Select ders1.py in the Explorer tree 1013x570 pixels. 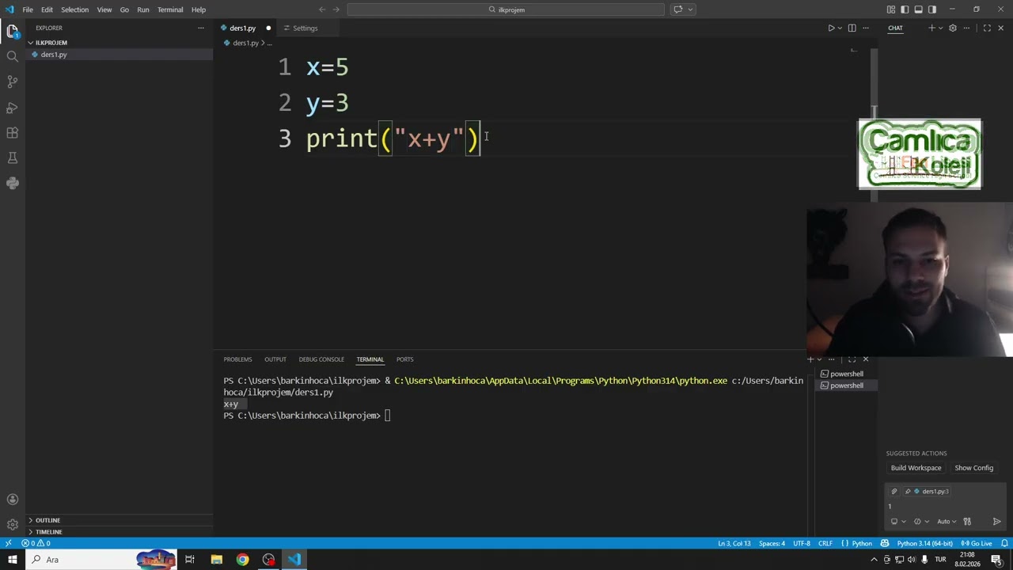click(119, 55)
